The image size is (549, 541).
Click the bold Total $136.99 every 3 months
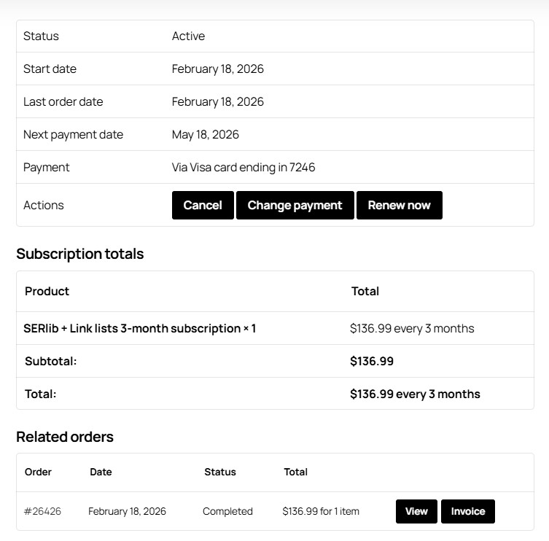pyautogui.click(x=415, y=394)
